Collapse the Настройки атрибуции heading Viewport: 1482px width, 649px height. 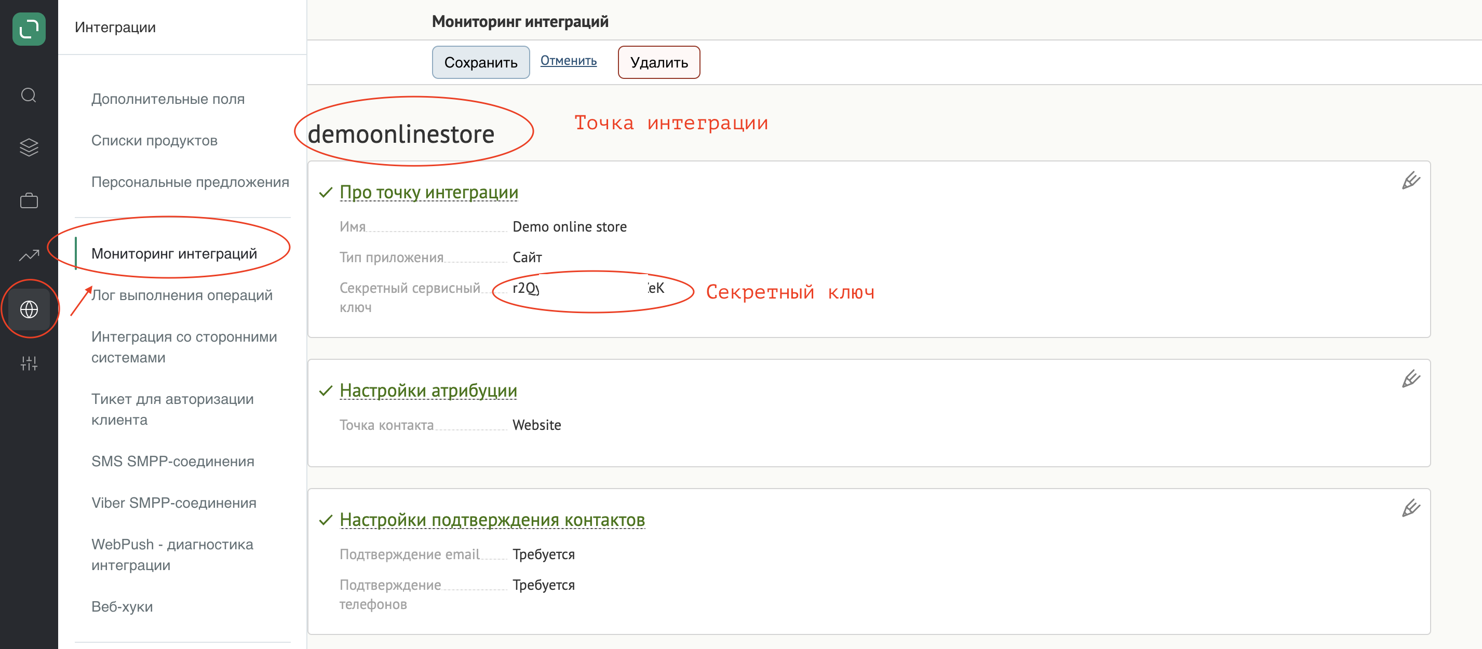point(428,390)
